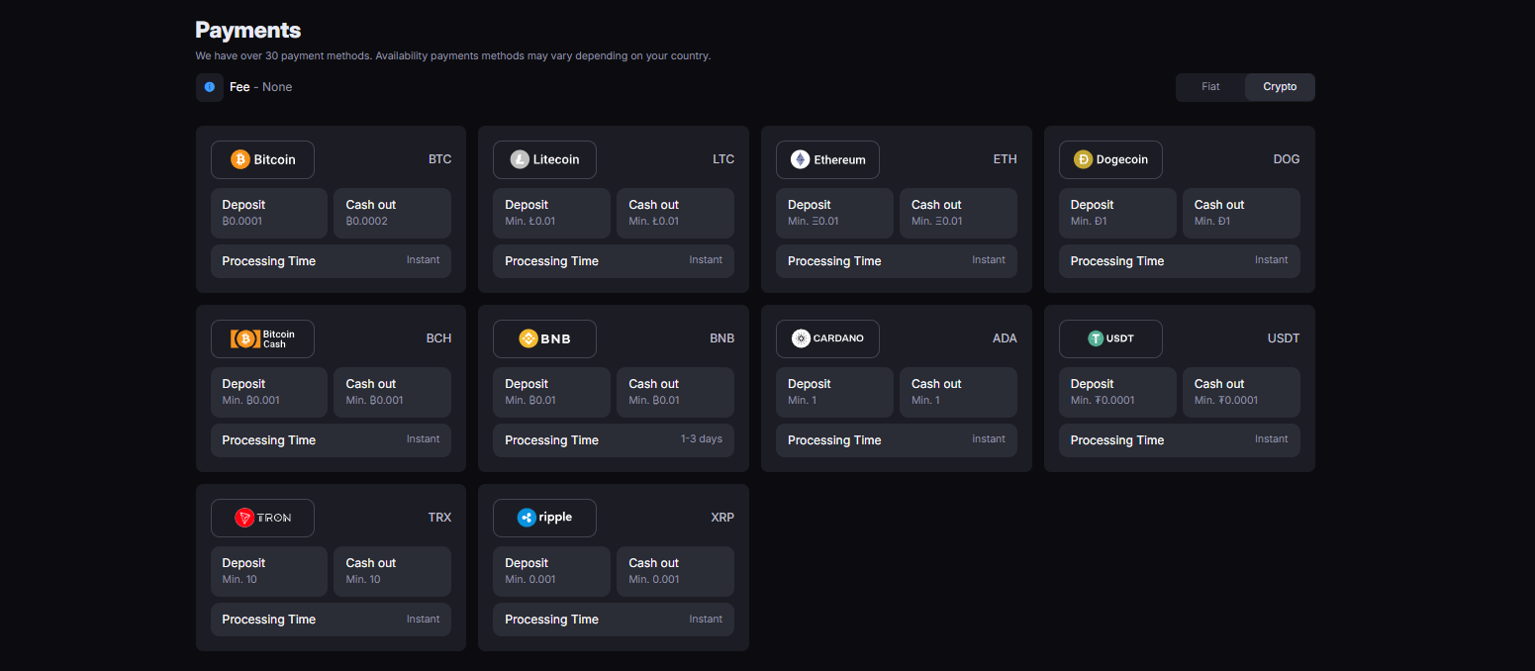Click the TRX ticker label

pyautogui.click(x=439, y=518)
